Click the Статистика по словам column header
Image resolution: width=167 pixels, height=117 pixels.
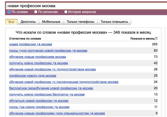pos(25,38)
